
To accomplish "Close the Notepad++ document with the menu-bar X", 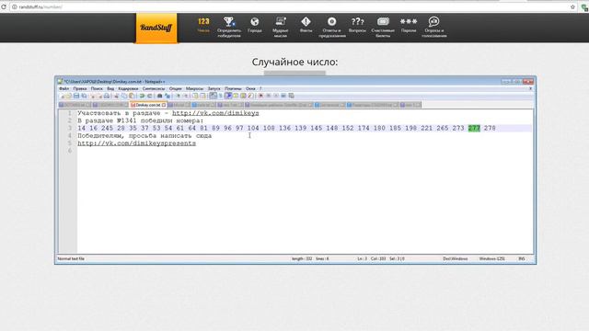I will click(530, 88).
